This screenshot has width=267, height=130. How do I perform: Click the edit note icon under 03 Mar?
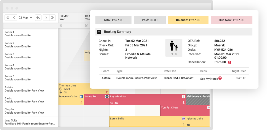61,25
